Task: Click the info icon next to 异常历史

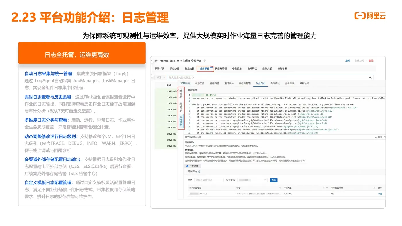Action: point(199,171)
